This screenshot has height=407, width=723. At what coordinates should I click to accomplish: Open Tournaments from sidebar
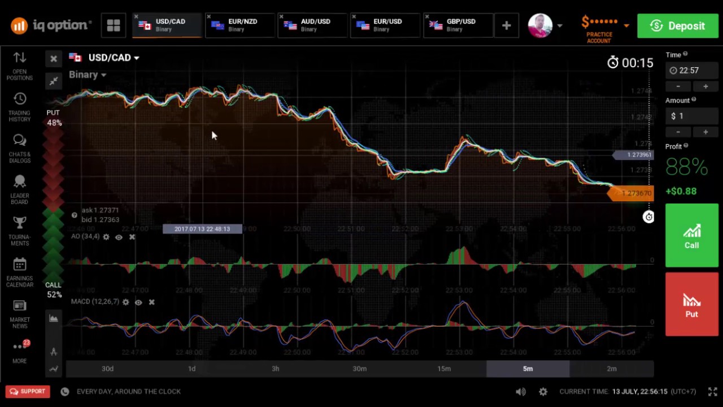[x=20, y=231]
